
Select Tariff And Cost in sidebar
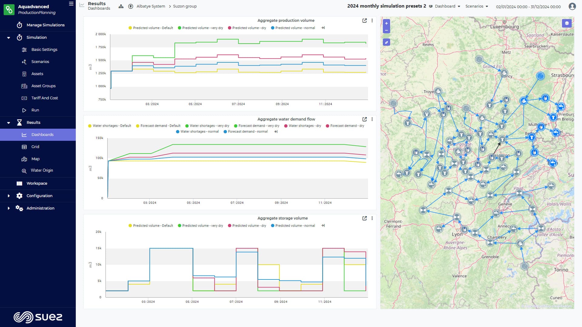tap(45, 98)
